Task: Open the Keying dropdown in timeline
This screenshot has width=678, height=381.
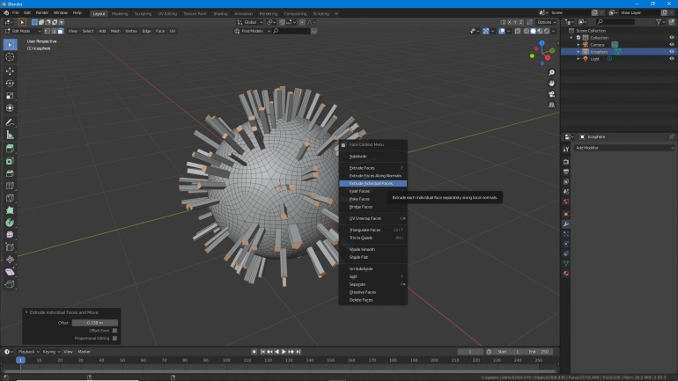Action: pyautogui.click(x=51, y=352)
